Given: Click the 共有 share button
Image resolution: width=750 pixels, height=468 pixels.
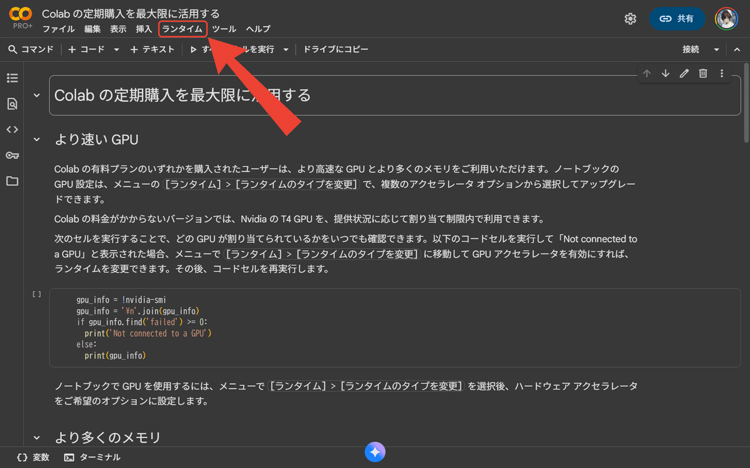Looking at the screenshot, I should 677,19.
